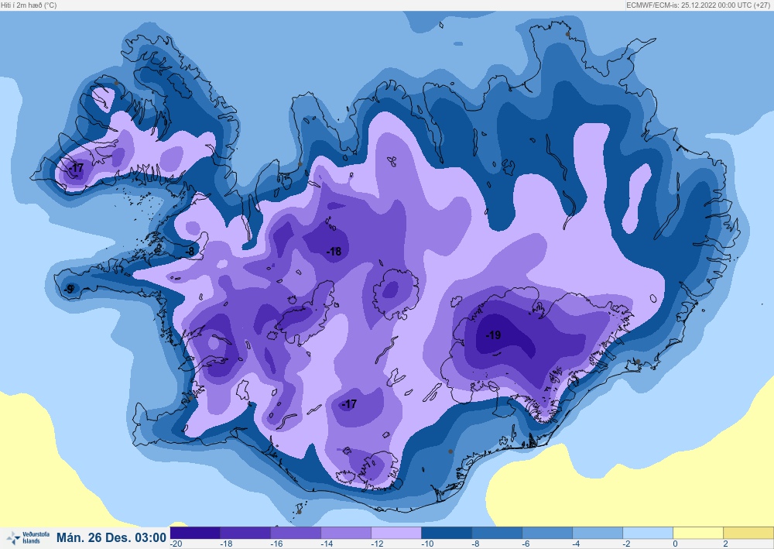Click the -17 label in south Iceland
The image size is (774, 549).
349,404
